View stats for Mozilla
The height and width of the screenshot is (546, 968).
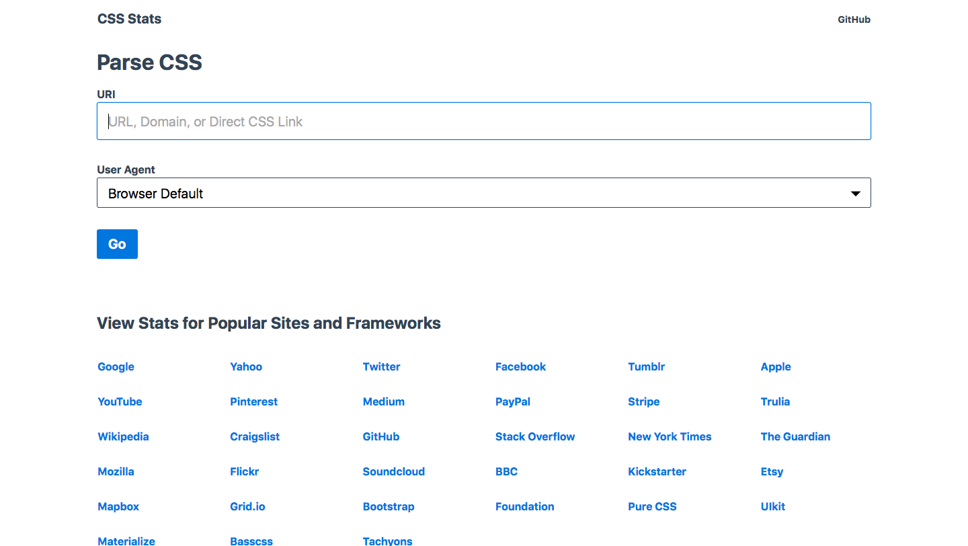[x=116, y=471]
